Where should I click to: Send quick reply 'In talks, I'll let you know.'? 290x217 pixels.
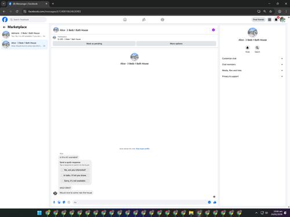75,175
